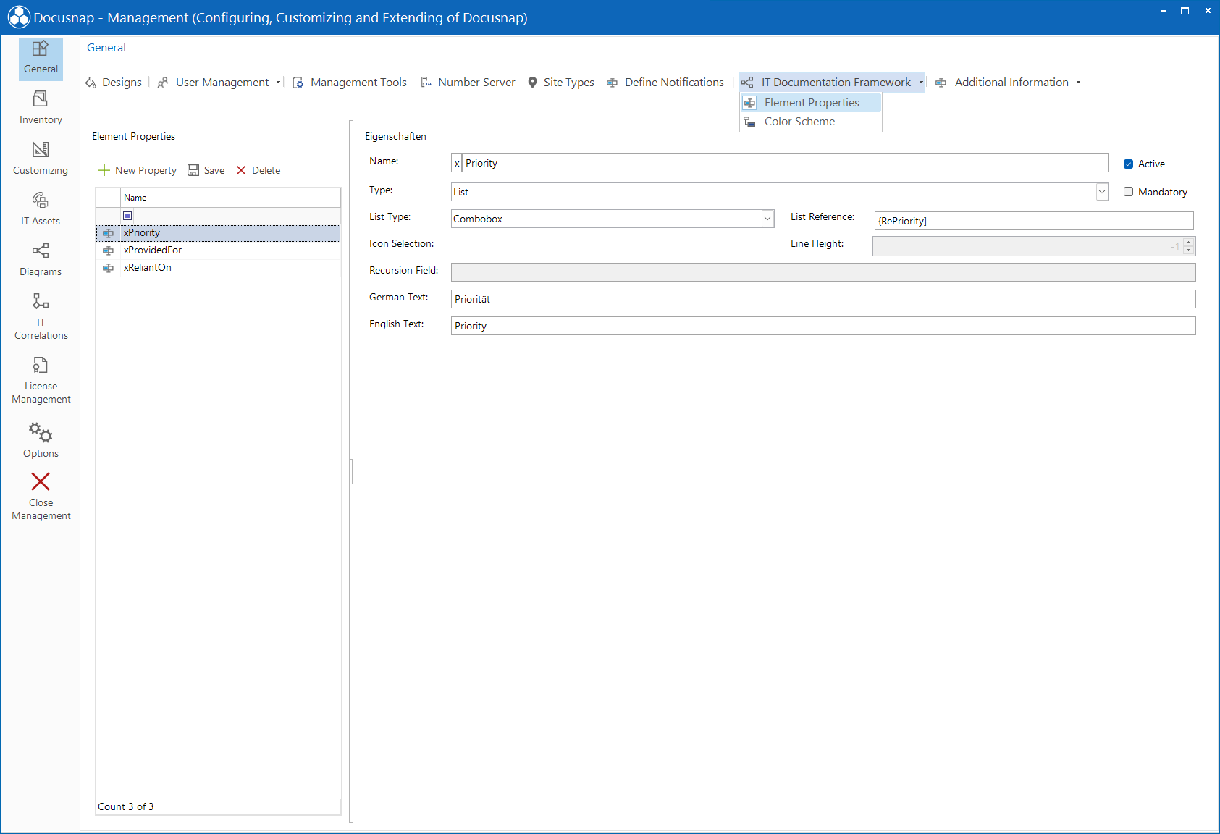Open Designs from the toolbar

pos(114,83)
